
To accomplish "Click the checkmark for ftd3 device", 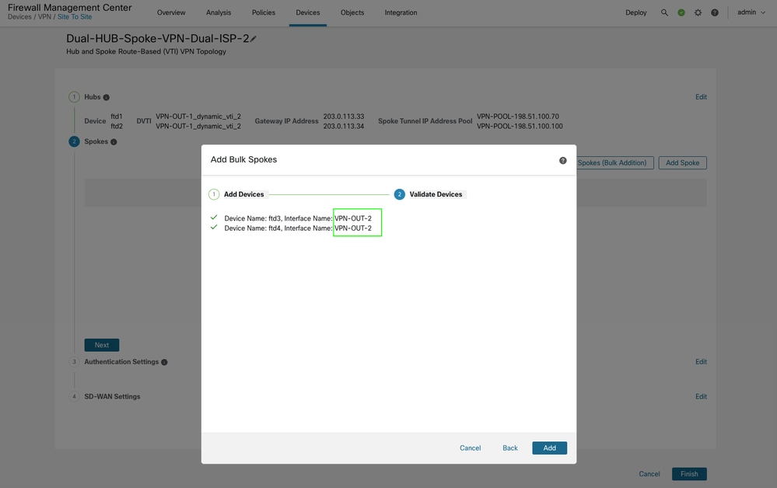I will click(x=214, y=218).
